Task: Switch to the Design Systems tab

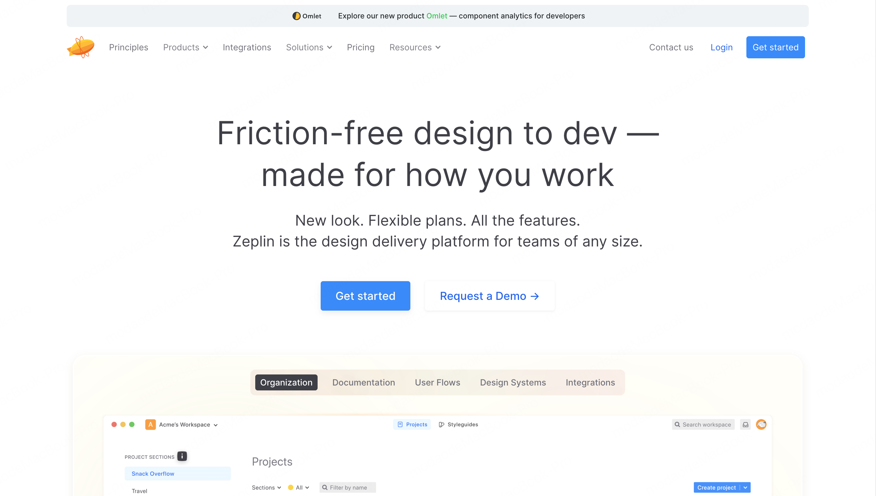Action: [x=513, y=382]
